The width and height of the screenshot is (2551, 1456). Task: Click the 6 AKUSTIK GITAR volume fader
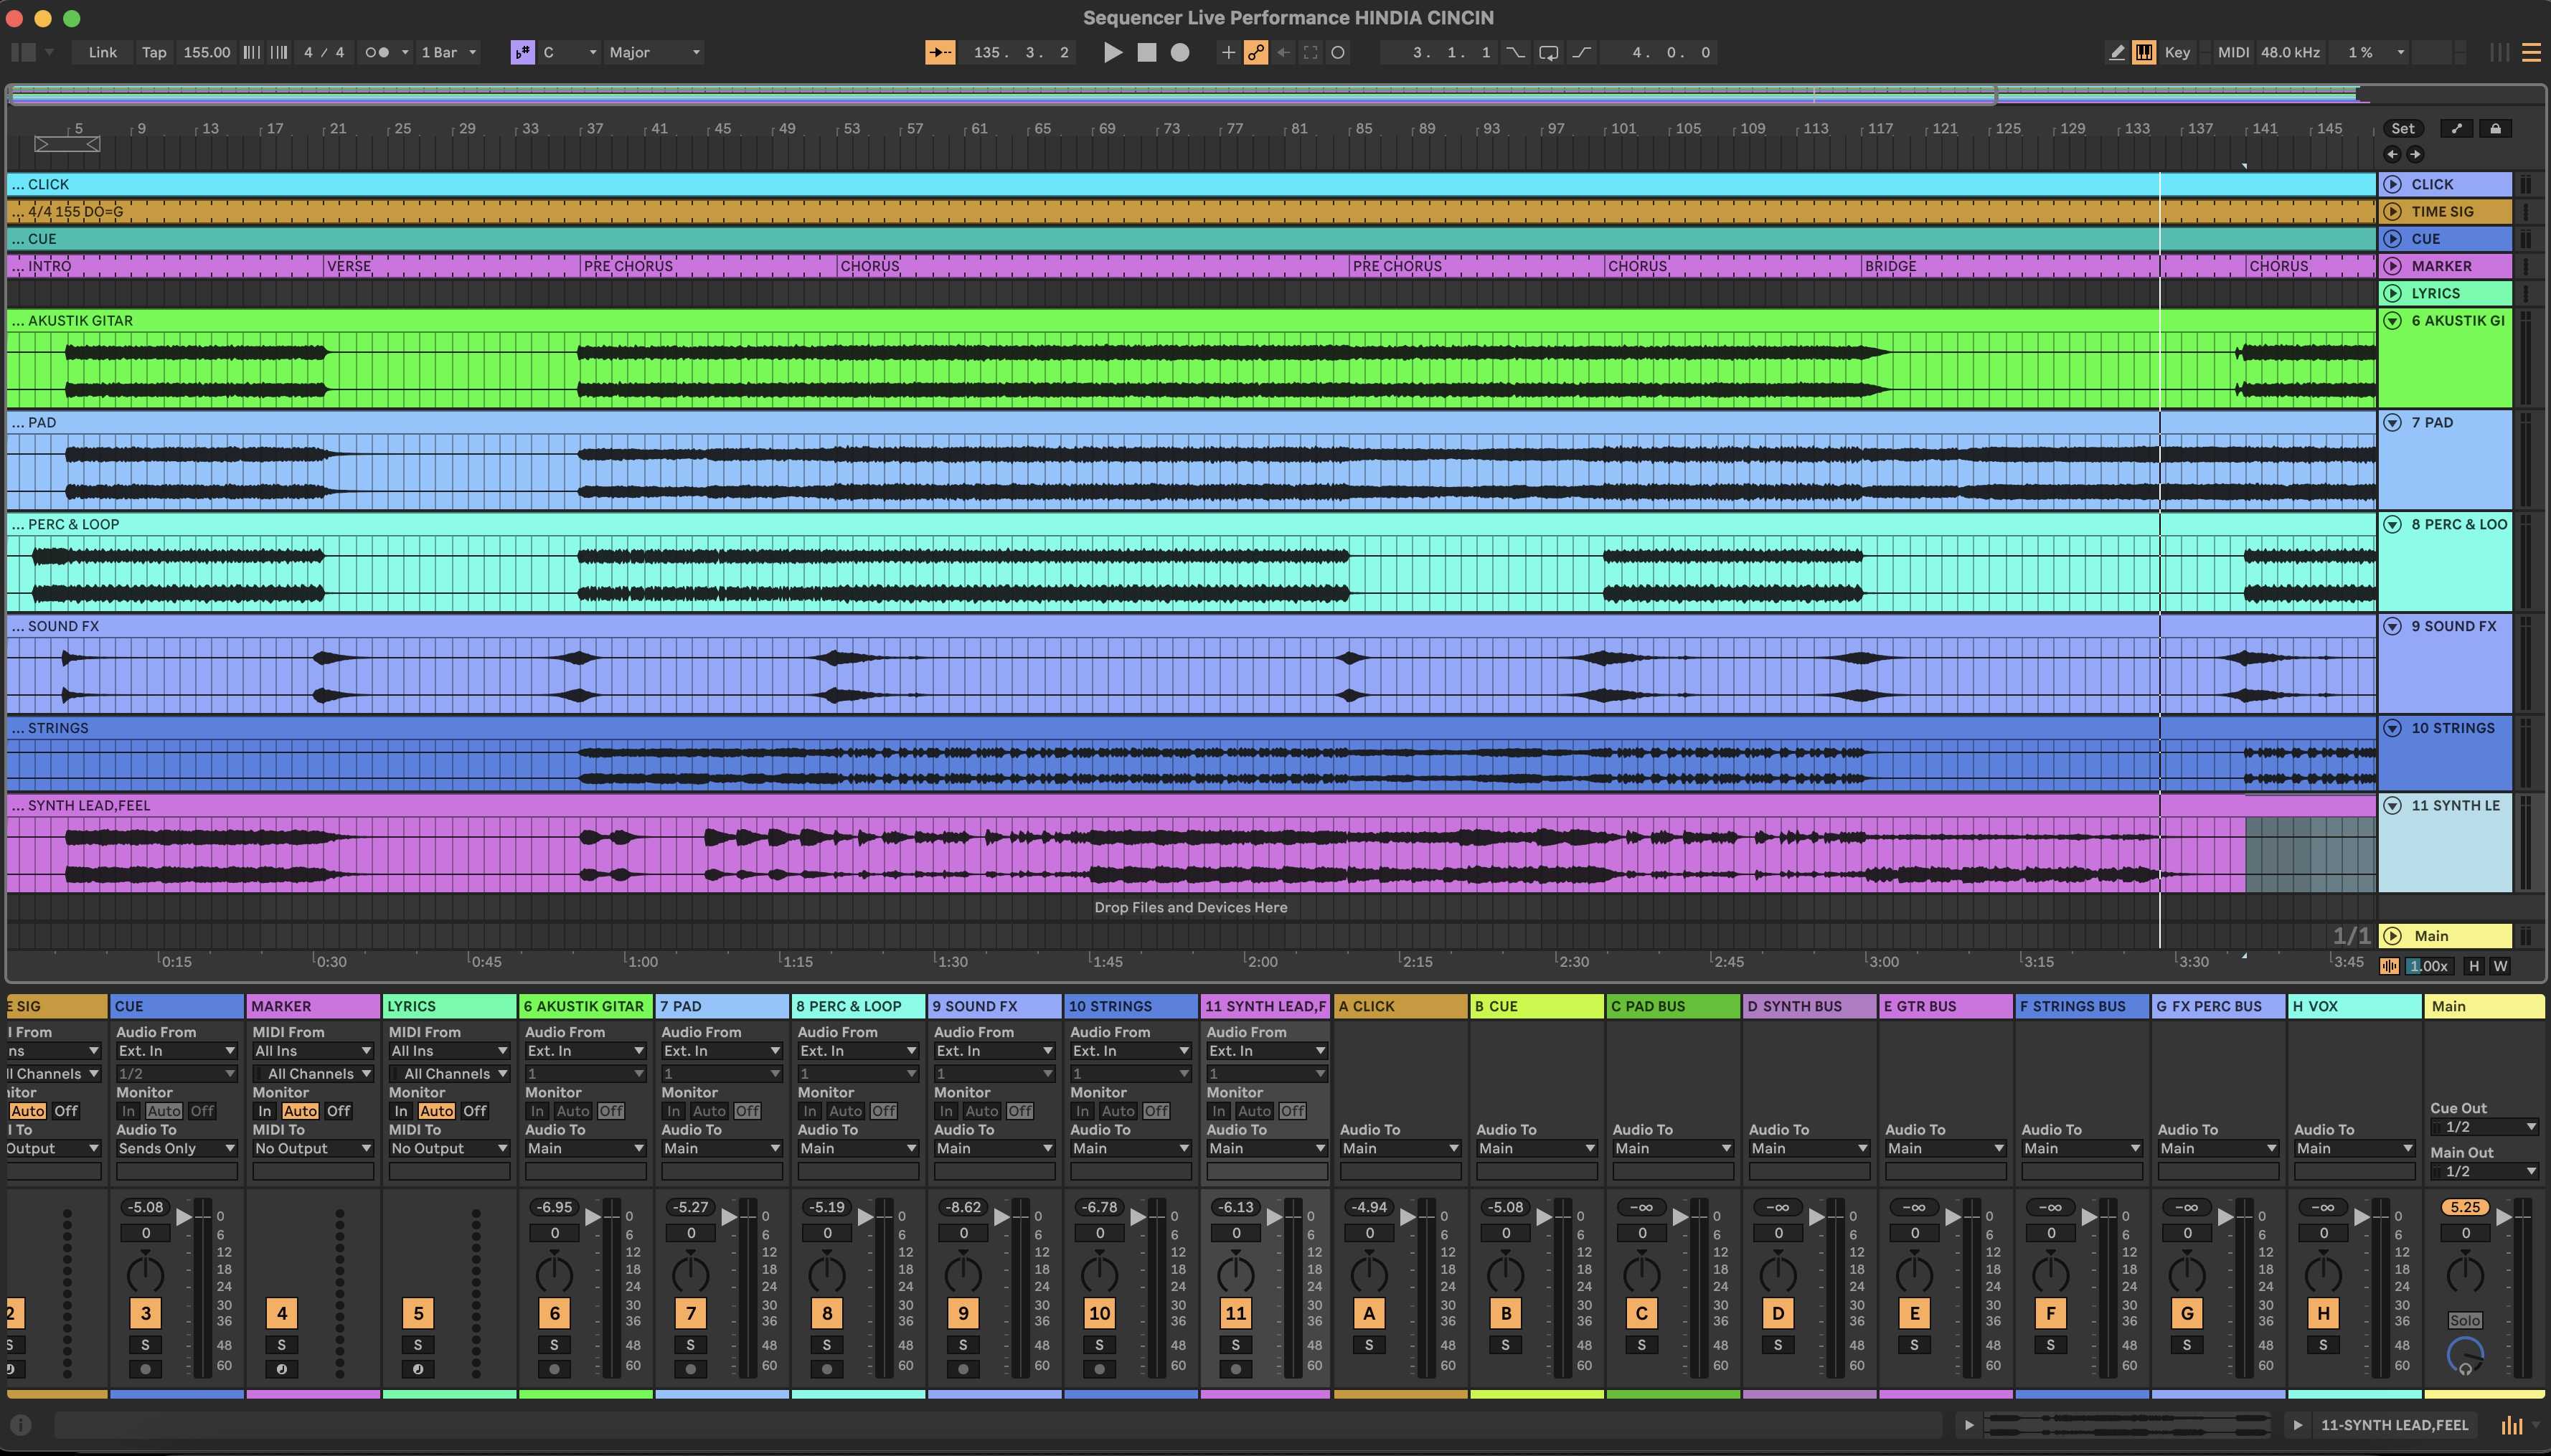pyautogui.click(x=593, y=1217)
